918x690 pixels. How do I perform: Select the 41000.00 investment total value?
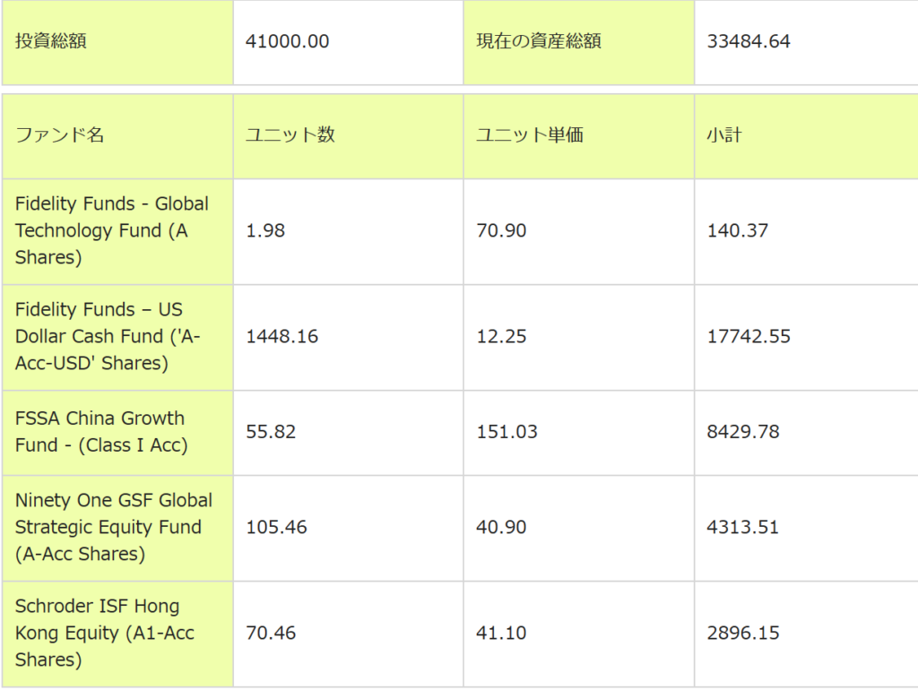tap(288, 41)
